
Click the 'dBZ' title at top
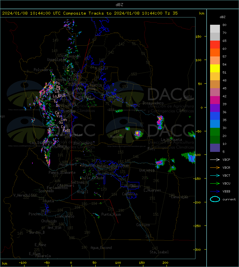119,4
